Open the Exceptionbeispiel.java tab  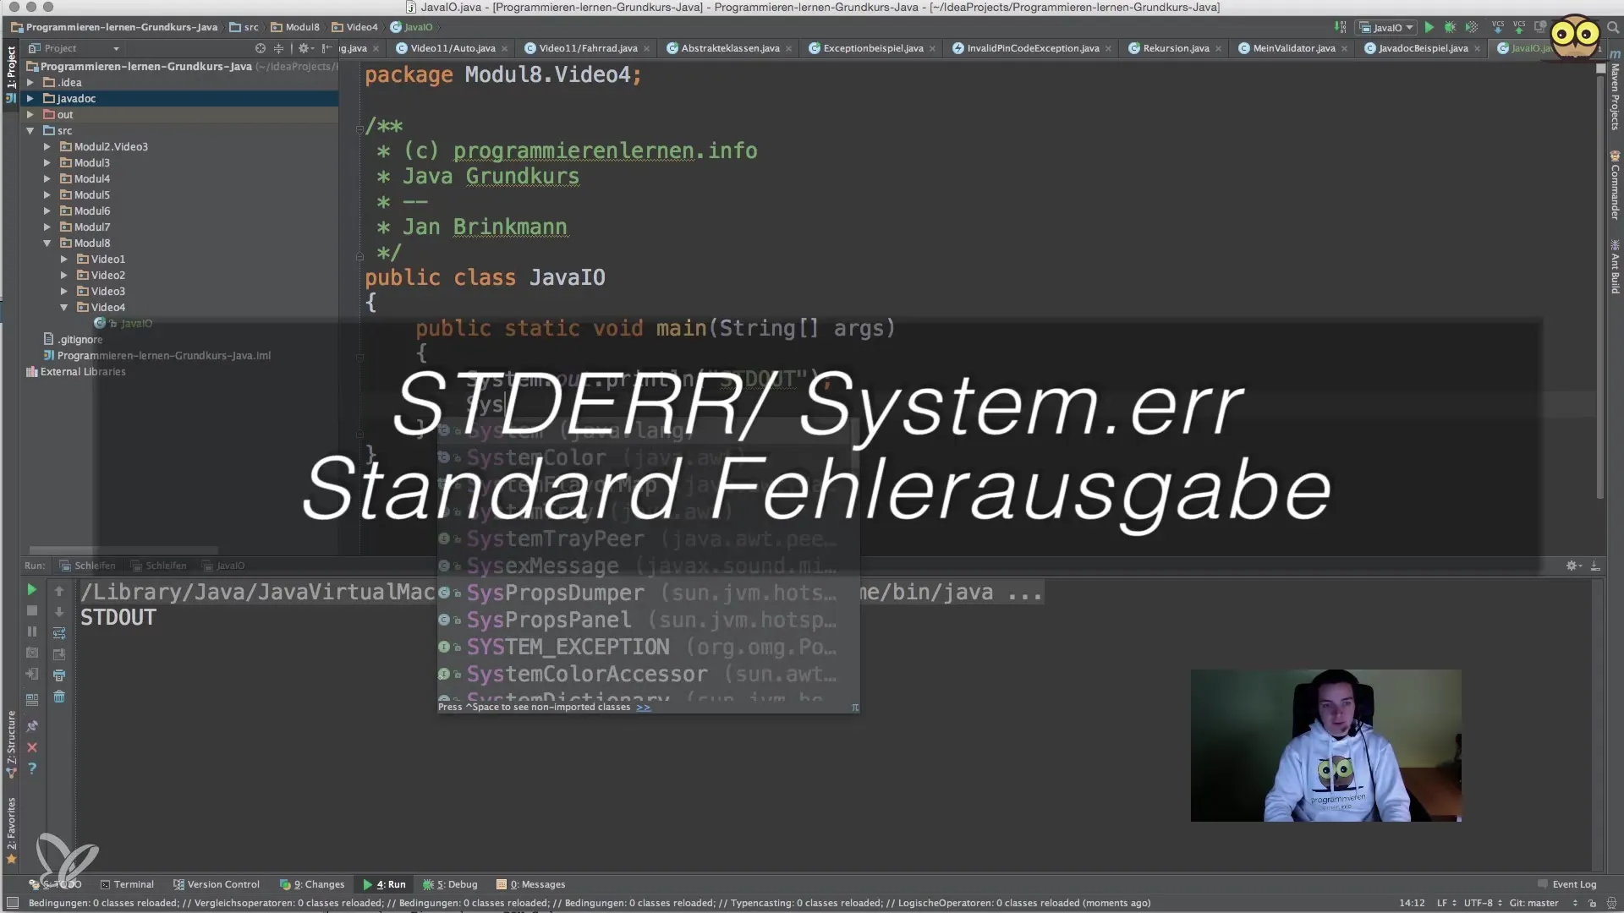tap(873, 48)
